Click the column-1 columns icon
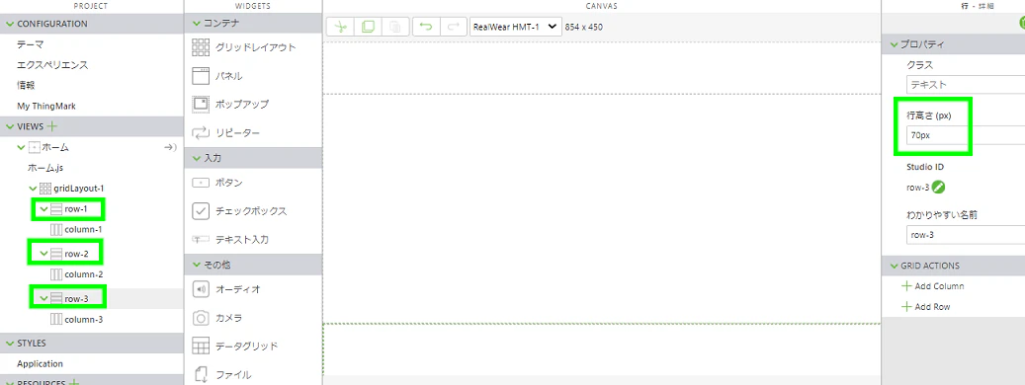Image resolution: width=1025 pixels, height=385 pixels. pyautogui.click(x=56, y=230)
